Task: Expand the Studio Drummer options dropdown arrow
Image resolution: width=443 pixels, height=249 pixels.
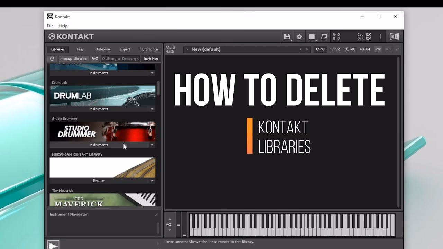Action: [152, 145]
